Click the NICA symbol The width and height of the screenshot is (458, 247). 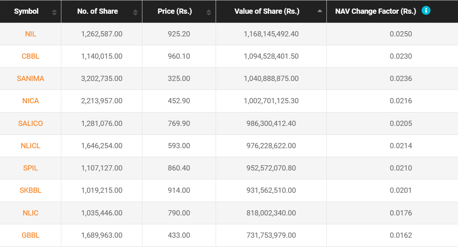(30, 101)
